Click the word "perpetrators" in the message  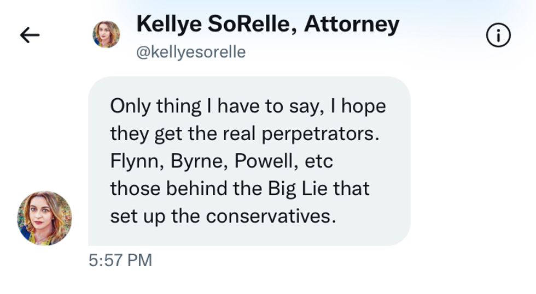click(319, 134)
